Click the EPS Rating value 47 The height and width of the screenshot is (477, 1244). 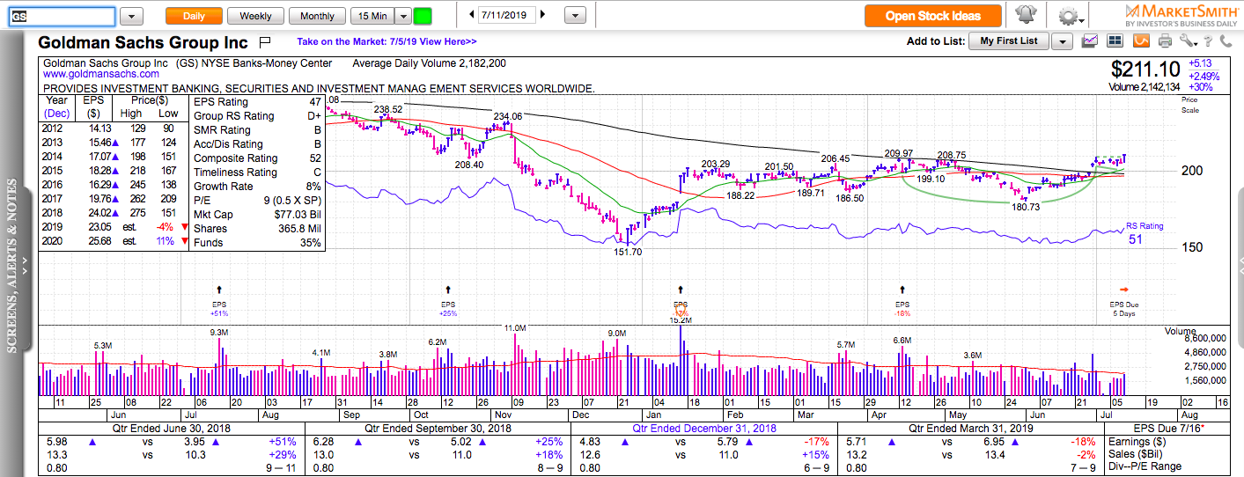(314, 102)
